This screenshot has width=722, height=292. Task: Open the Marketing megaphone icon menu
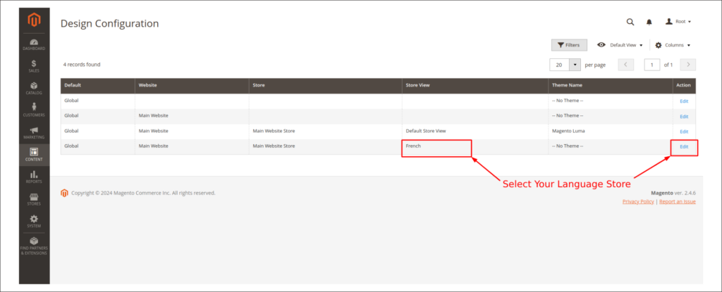pos(34,132)
